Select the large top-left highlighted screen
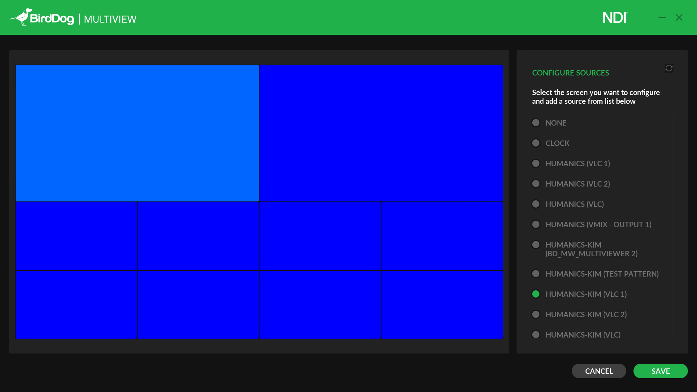Image resolution: width=697 pixels, height=392 pixels. pos(137,133)
